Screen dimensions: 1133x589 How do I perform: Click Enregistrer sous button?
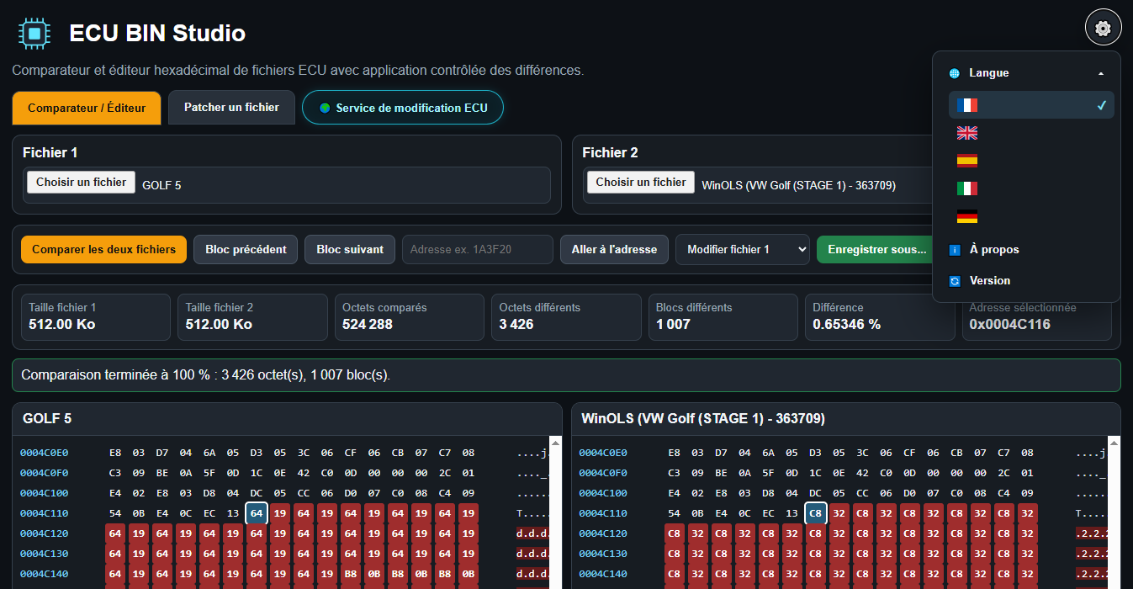point(876,249)
